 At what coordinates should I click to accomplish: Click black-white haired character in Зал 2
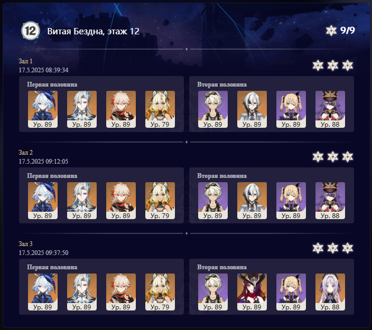coord(252,201)
